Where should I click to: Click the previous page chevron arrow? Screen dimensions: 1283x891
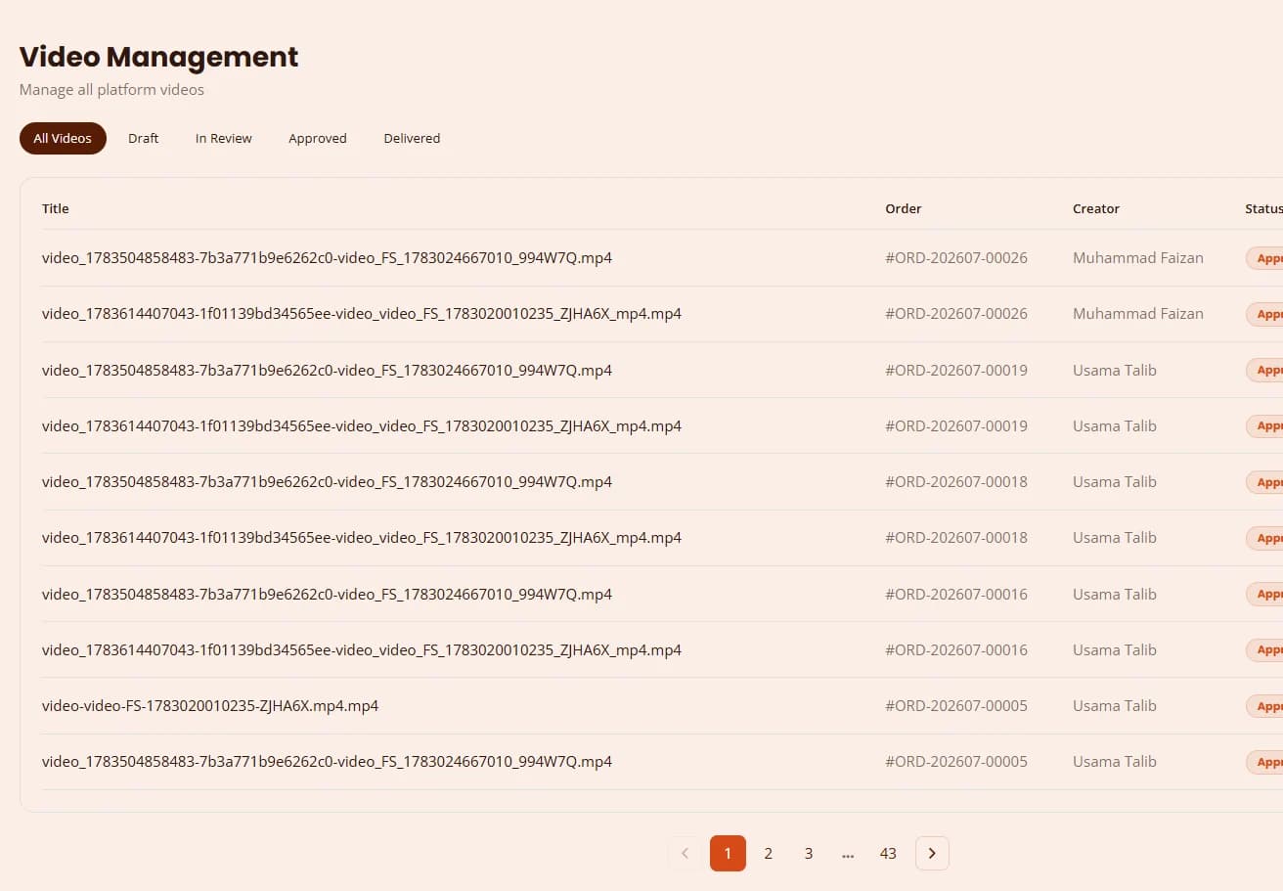click(685, 853)
